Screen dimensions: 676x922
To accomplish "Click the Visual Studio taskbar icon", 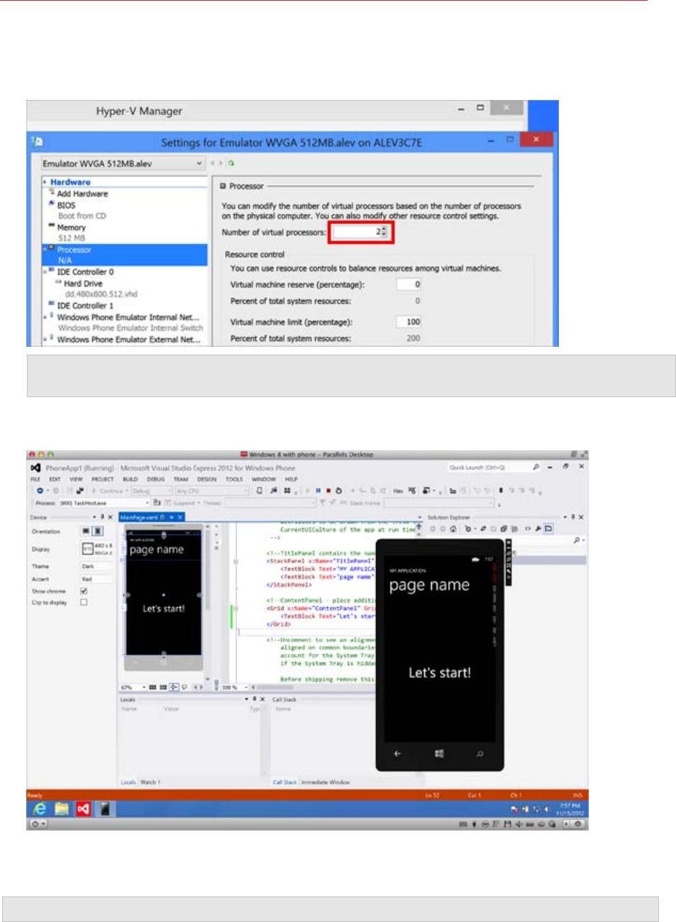I will 83,809.
